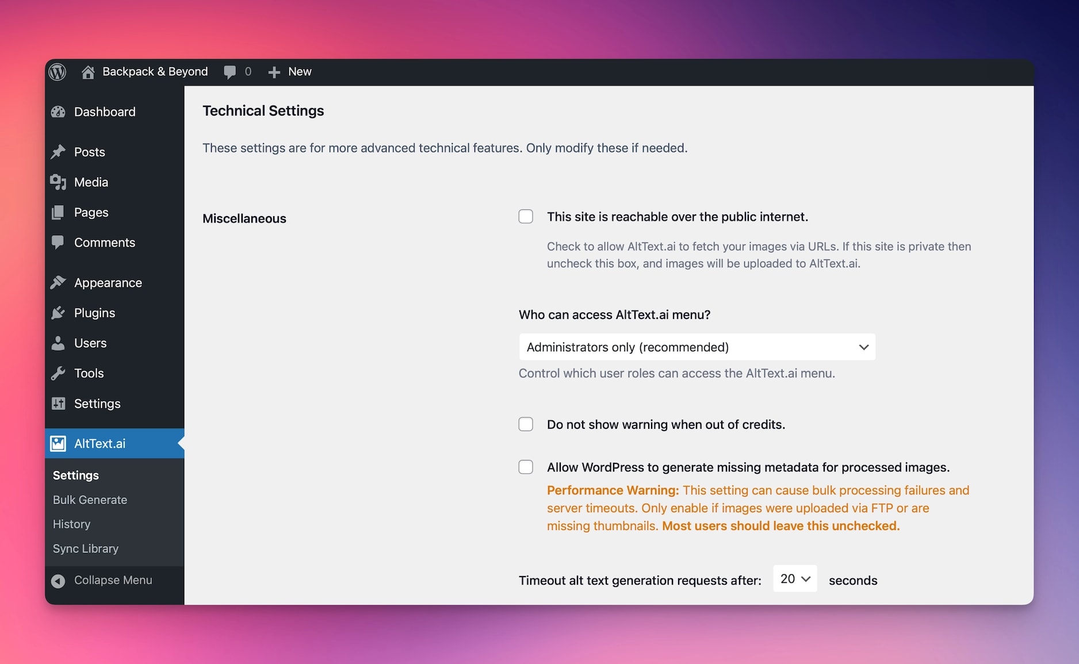Select the AltText.ai menu item
The width and height of the screenshot is (1079, 664).
[114, 443]
